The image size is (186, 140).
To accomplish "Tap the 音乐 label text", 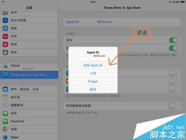I will pyautogui.click(x=69, y=40).
